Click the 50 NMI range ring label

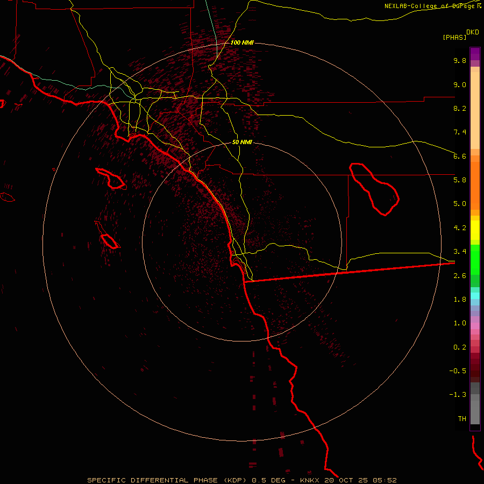coord(243,142)
